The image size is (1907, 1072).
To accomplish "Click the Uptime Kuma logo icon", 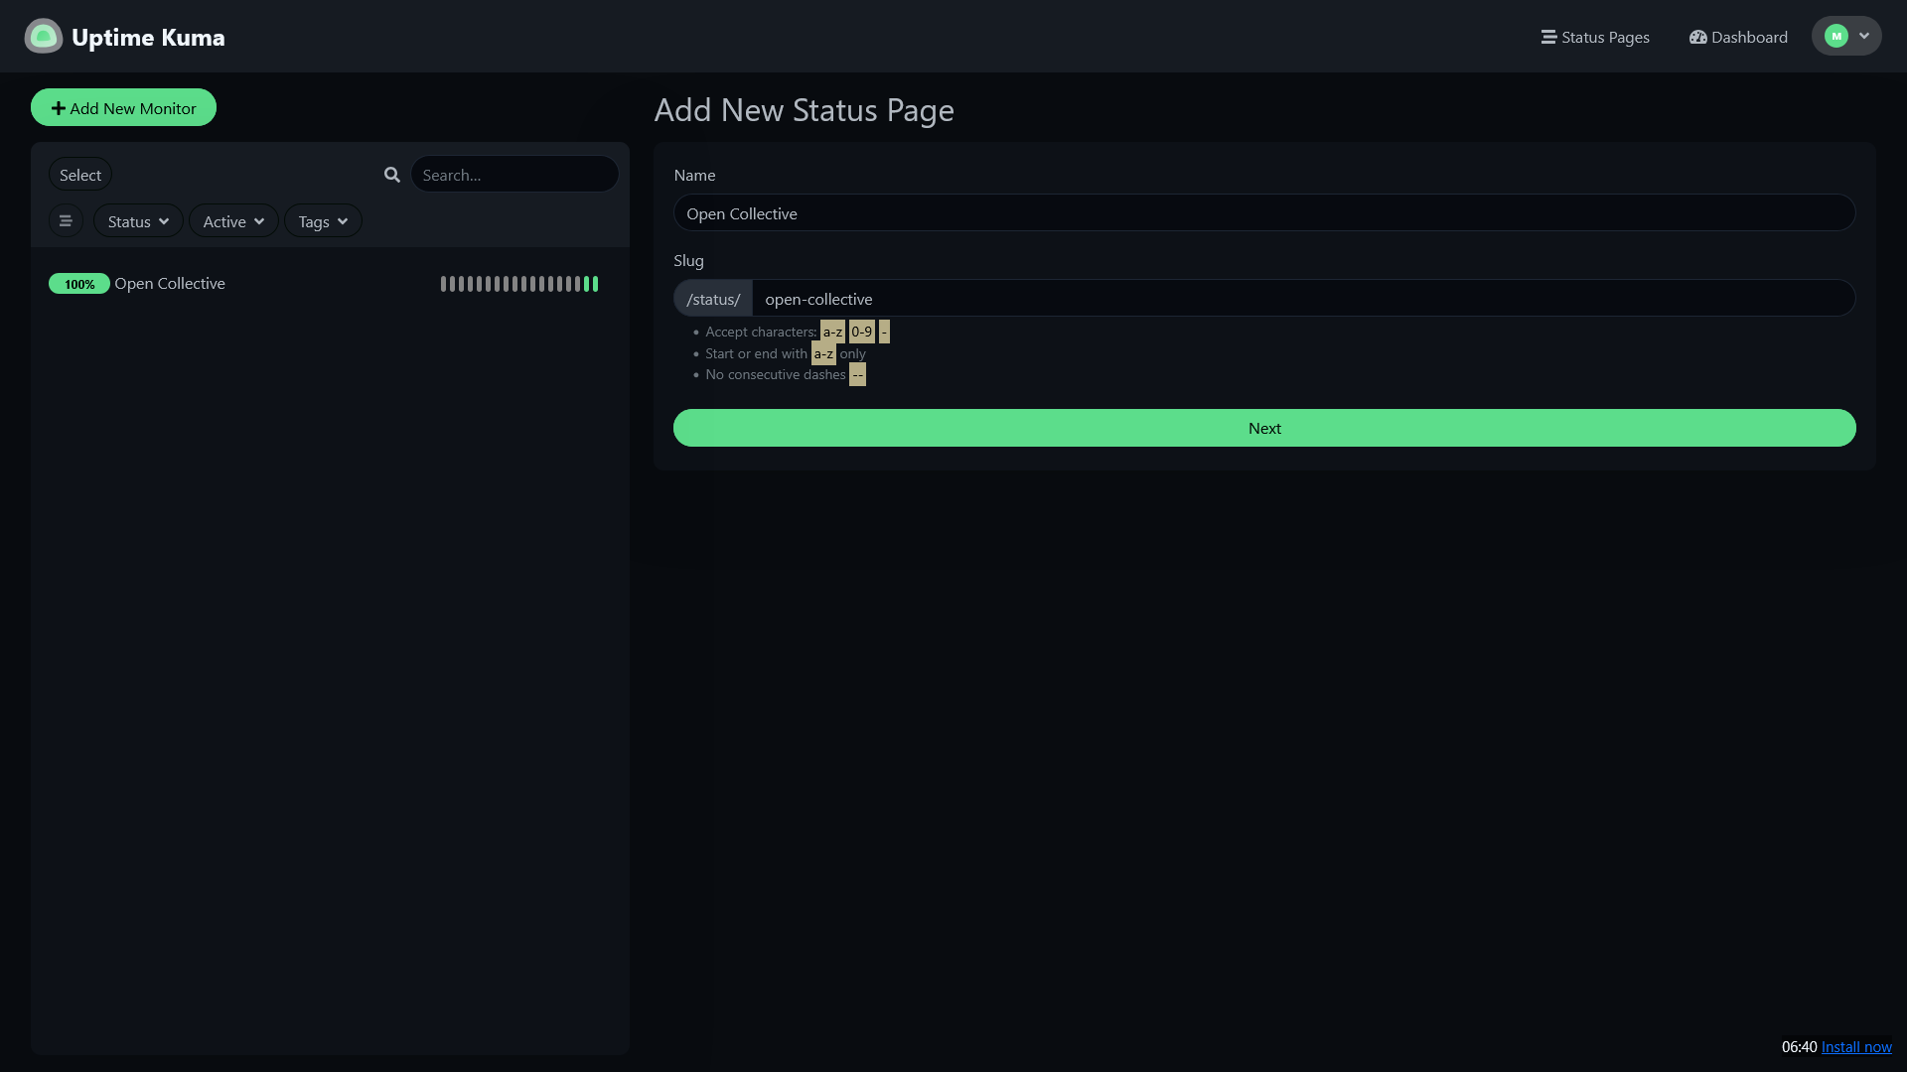I will pyautogui.click(x=43, y=37).
